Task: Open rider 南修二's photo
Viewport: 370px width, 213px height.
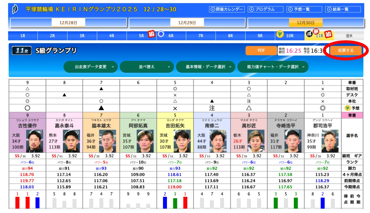Action: click(x=219, y=141)
